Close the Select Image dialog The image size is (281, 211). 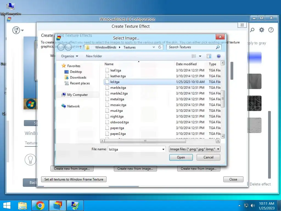coord(220,37)
